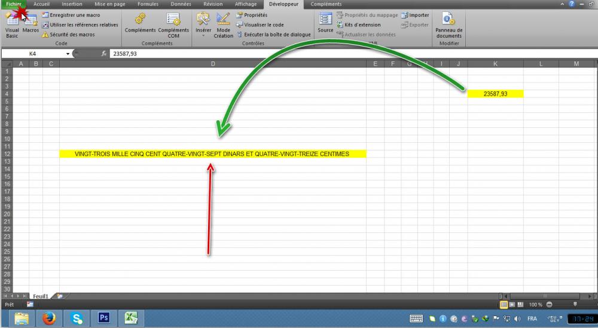Screen dimensions: 598x328
Task: Click the Compléments gear icon
Action: pos(140,19)
